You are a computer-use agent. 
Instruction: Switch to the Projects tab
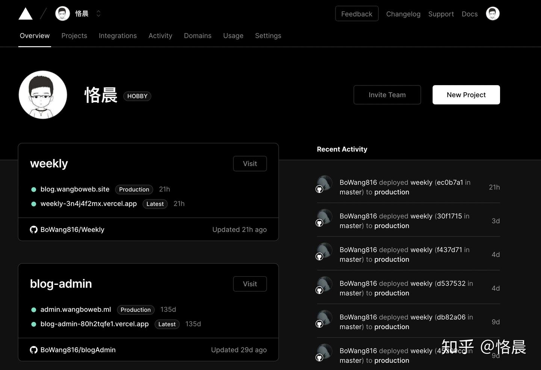point(74,36)
